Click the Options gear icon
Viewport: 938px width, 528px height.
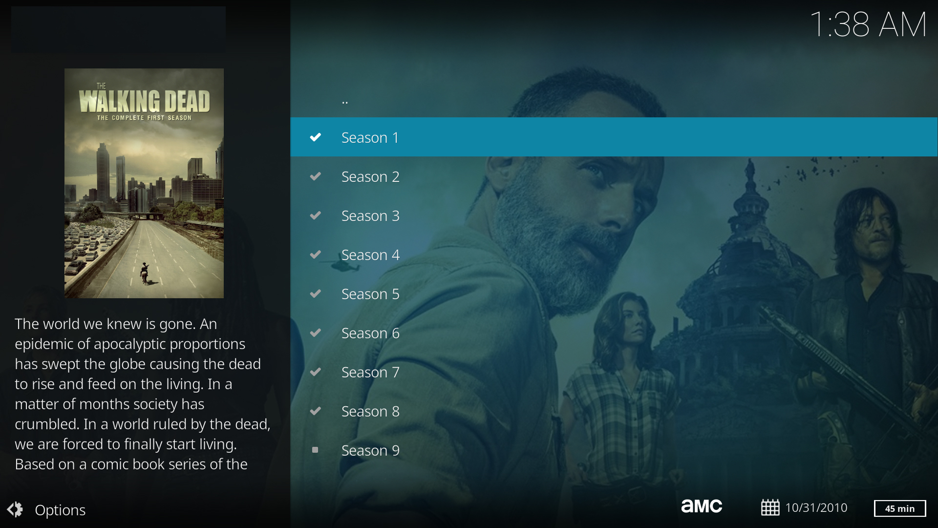pyautogui.click(x=15, y=509)
